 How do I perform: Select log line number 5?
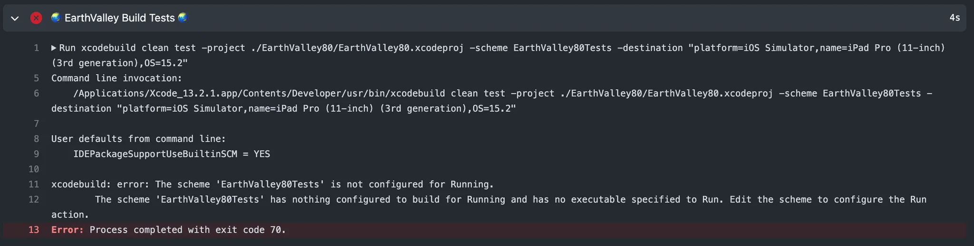pos(36,78)
